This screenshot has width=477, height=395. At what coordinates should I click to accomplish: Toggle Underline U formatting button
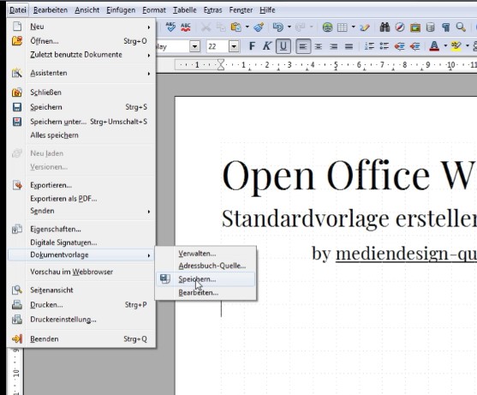pyautogui.click(x=283, y=46)
